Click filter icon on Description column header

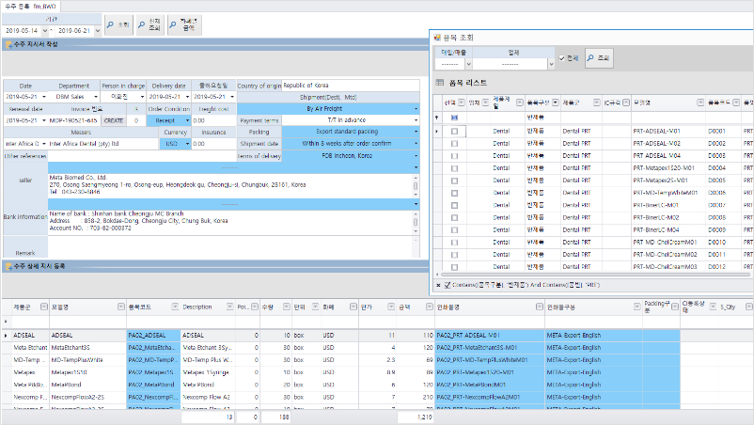[229, 307]
